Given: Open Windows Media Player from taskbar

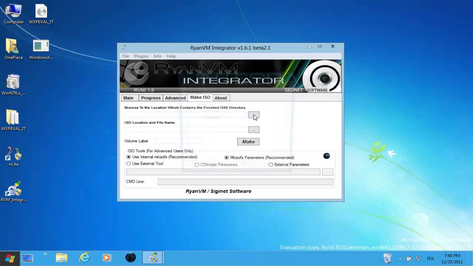Looking at the screenshot, I should click(x=106, y=258).
